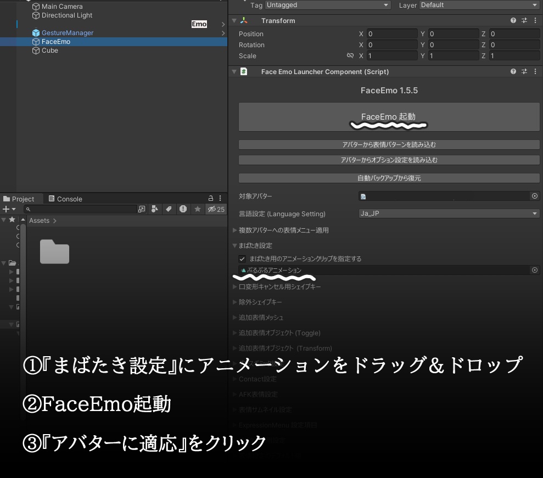The width and height of the screenshot is (543, 478).
Task: Open the Tag dropdown showing Untagged
Action: click(x=327, y=5)
